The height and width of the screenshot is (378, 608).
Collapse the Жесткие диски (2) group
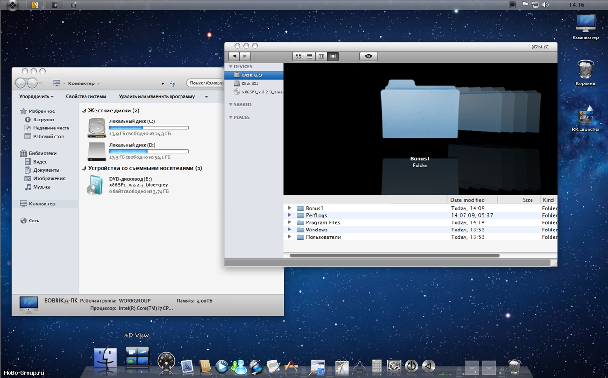[x=84, y=111]
